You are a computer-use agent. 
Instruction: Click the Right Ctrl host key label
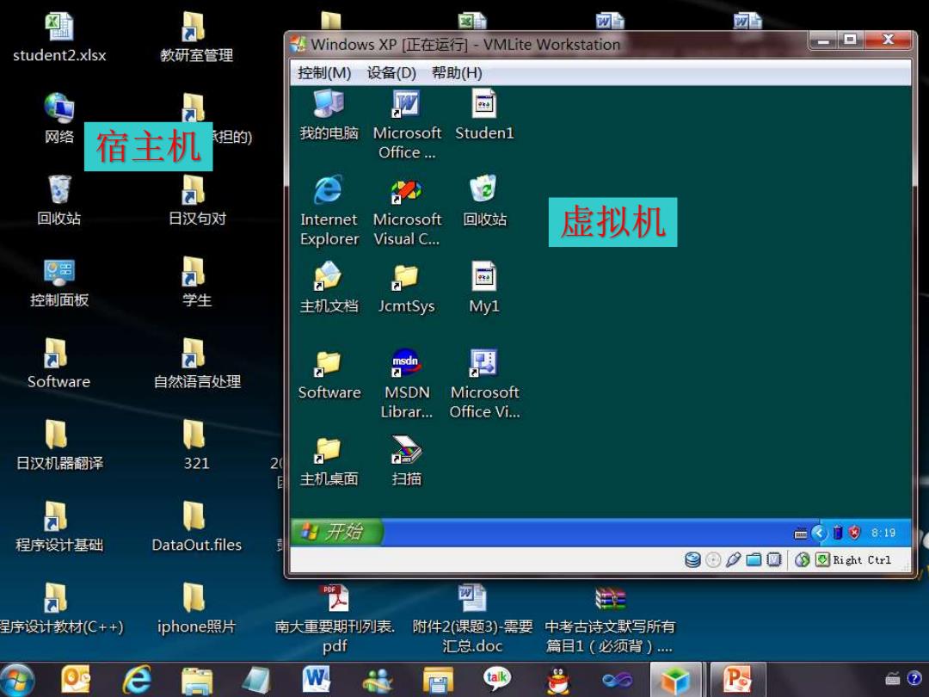[862, 560]
